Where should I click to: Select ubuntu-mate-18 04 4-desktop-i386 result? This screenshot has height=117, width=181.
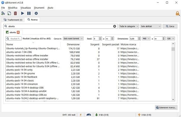coord(73,88)
